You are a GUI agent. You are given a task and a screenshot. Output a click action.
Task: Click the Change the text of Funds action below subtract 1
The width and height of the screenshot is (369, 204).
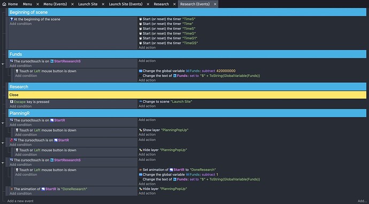click(199, 179)
